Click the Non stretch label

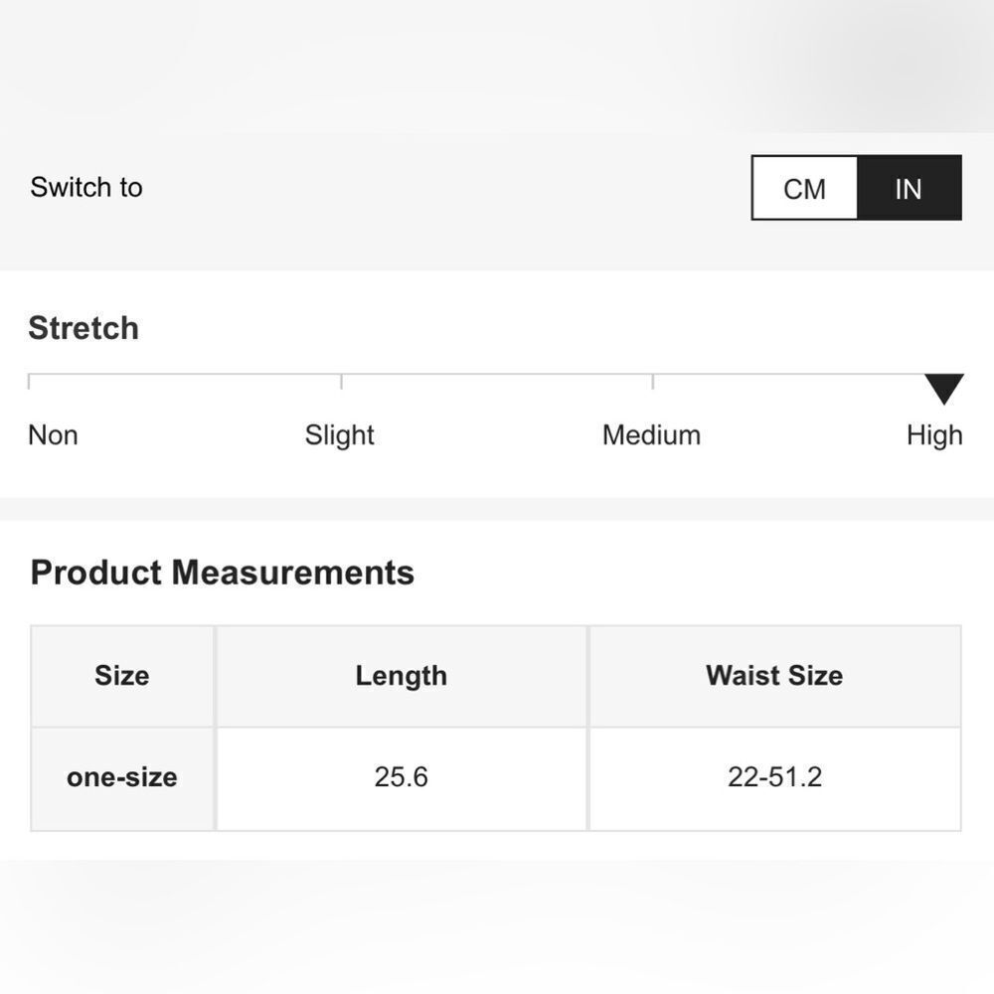[x=54, y=435]
